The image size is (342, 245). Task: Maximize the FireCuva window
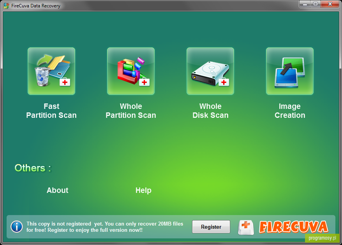tap(316, 4)
